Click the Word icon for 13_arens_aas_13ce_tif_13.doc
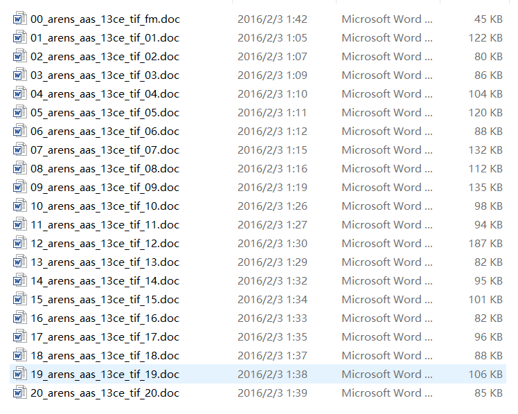Viewport: 518px width, 414px height. coord(19,262)
